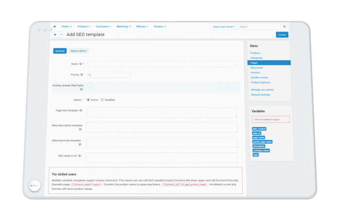Select Pages in the sidebar Menu
Image resolution: width=340 pixels, height=216 pixels.
(269, 63)
